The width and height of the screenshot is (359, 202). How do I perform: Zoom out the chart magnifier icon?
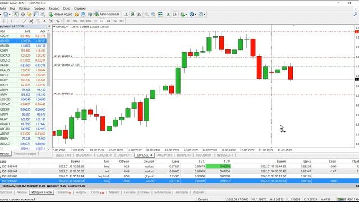pos(153,15)
